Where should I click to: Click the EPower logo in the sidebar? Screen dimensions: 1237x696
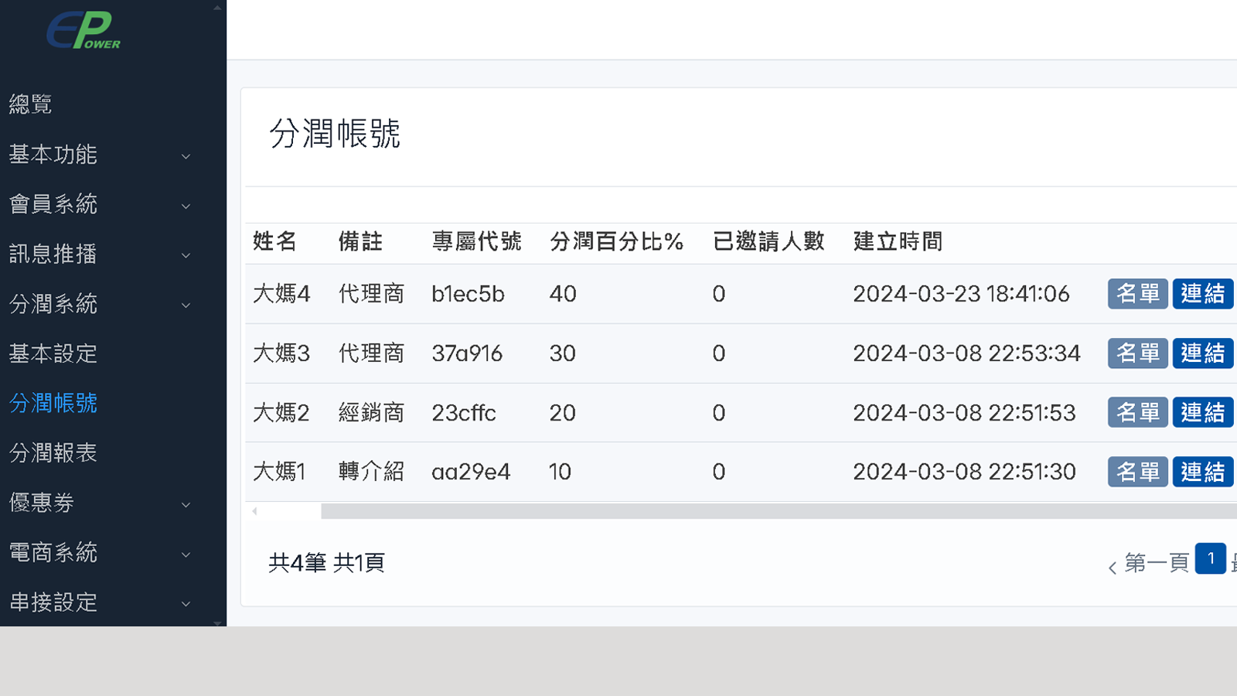click(x=83, y=30)
